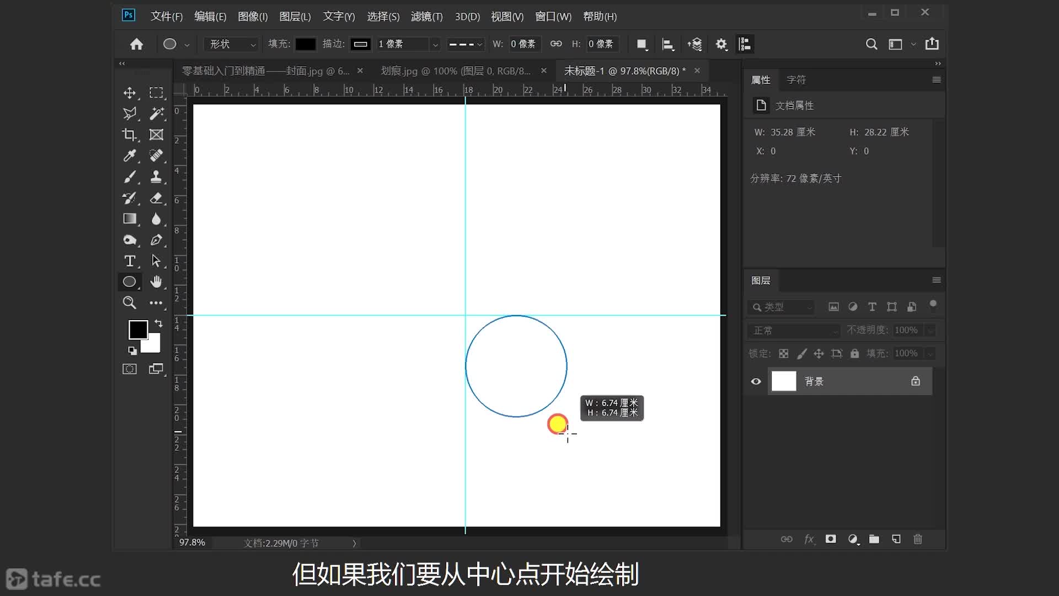
Task: Toggle lock all padlock in Layers panel
Action: (854, 354)
